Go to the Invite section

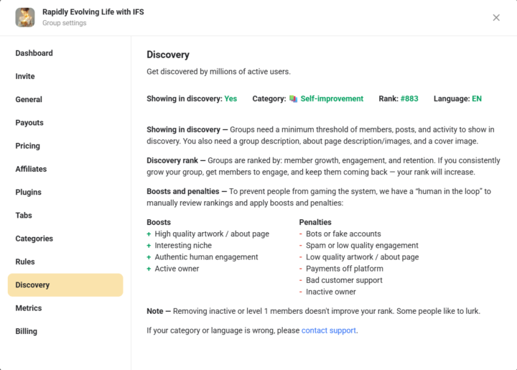pyautogui.click(x=25, y=76)
